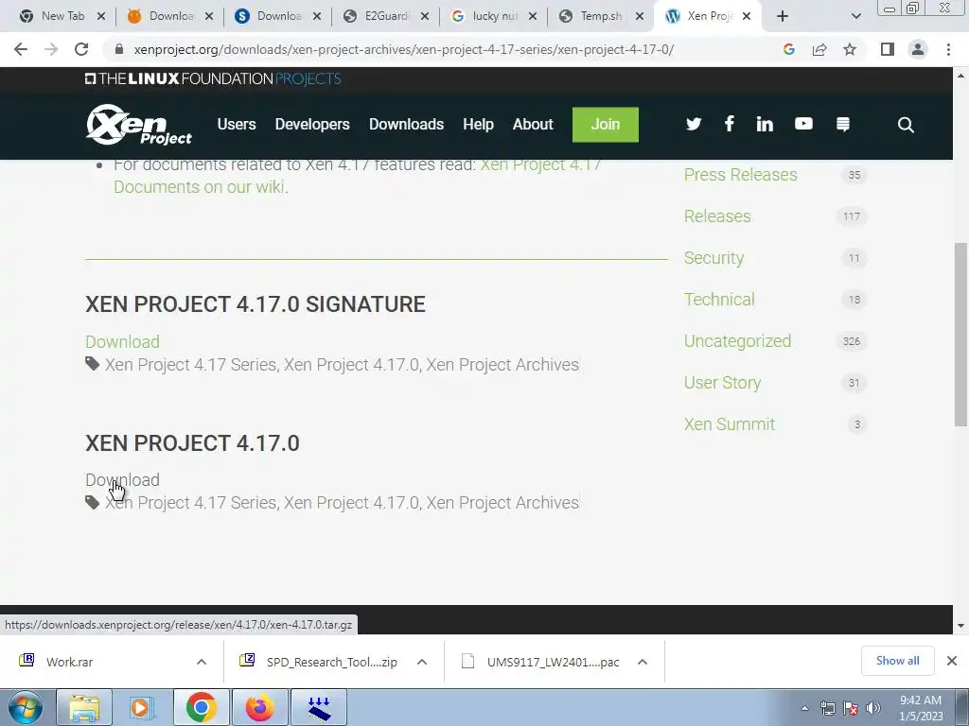Viewport: 969px width, 726px height.
Task: Reload the page with refresh icon
Action: tap(81, 49)
